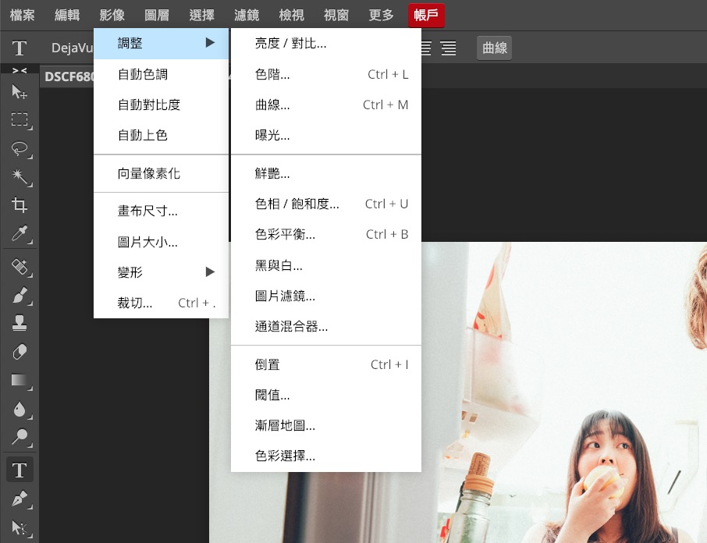Select the Blur droplet tool
Screen dimensions: 707x543
pyautogui.click(x=19, y=409)
